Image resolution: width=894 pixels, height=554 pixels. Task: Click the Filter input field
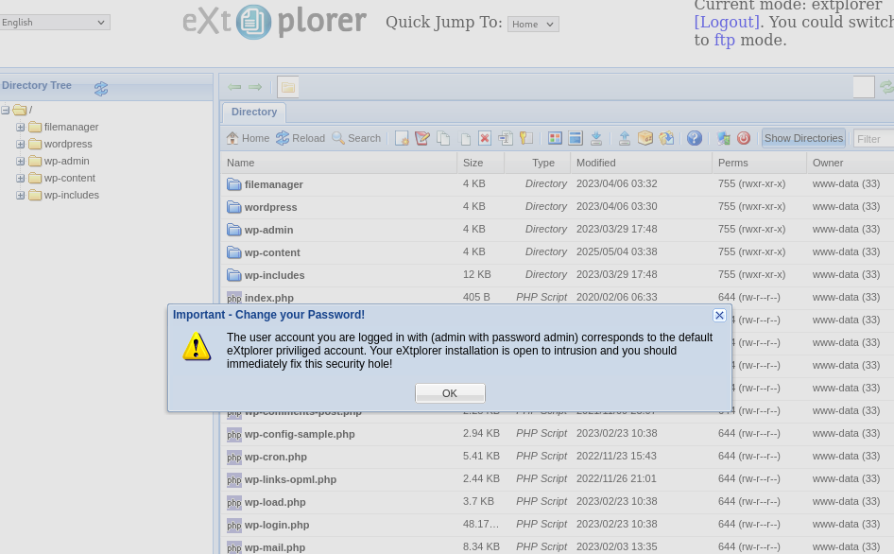coord(873,139)
